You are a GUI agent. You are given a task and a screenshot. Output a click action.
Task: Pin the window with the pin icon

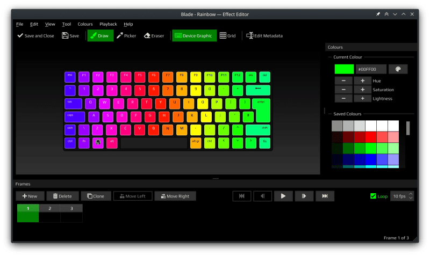coord(378,14)
